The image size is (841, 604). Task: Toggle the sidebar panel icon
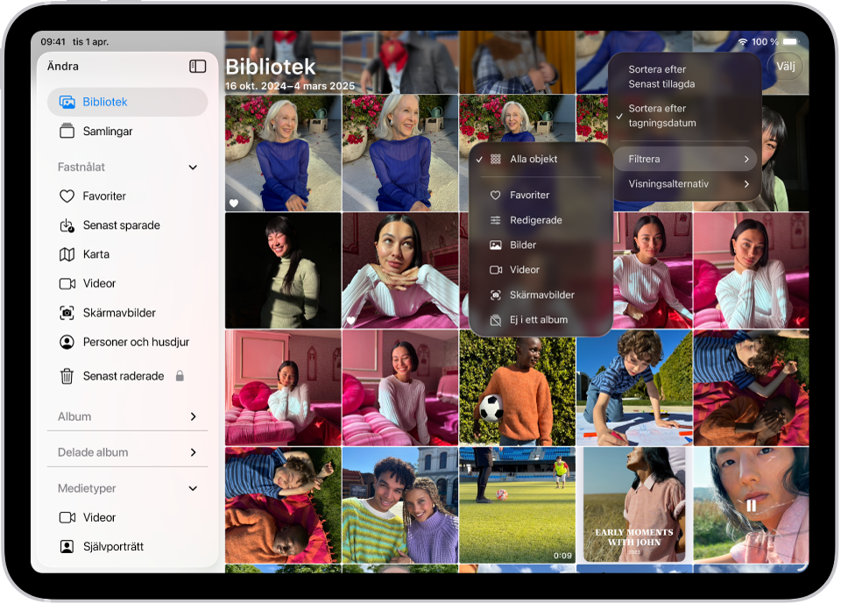[x=197, y=66]
